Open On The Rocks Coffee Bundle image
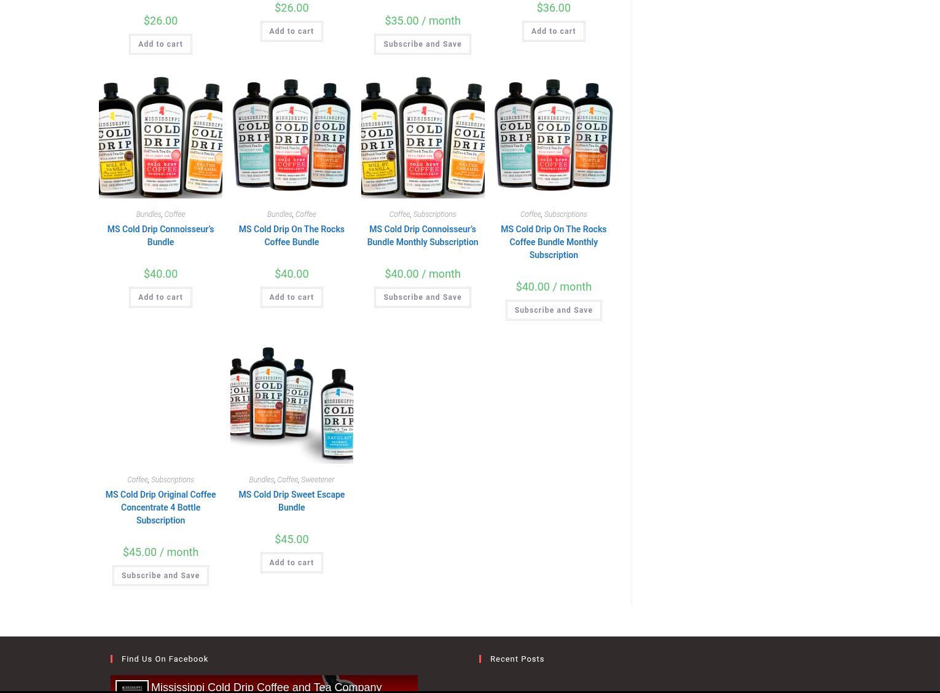Viewport: 940px width, 693px height. [291, 137]
